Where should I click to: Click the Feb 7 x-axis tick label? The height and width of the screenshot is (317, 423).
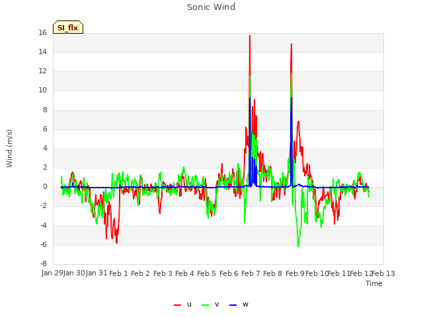tap(250, 273)
